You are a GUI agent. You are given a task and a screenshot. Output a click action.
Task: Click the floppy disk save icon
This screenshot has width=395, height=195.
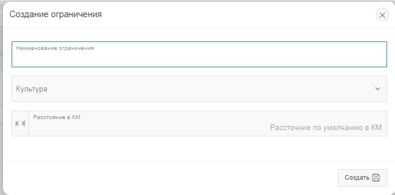[376, 178]
